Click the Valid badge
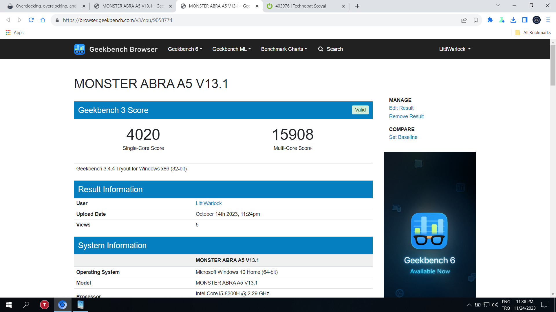 (x=360, y=110)
